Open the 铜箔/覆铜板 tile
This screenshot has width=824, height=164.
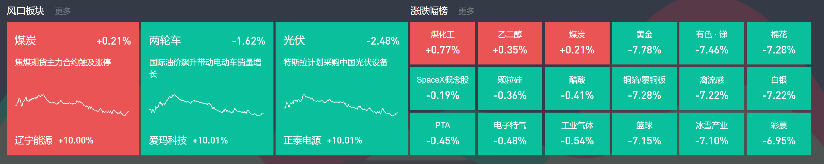(x=644, y=89)
